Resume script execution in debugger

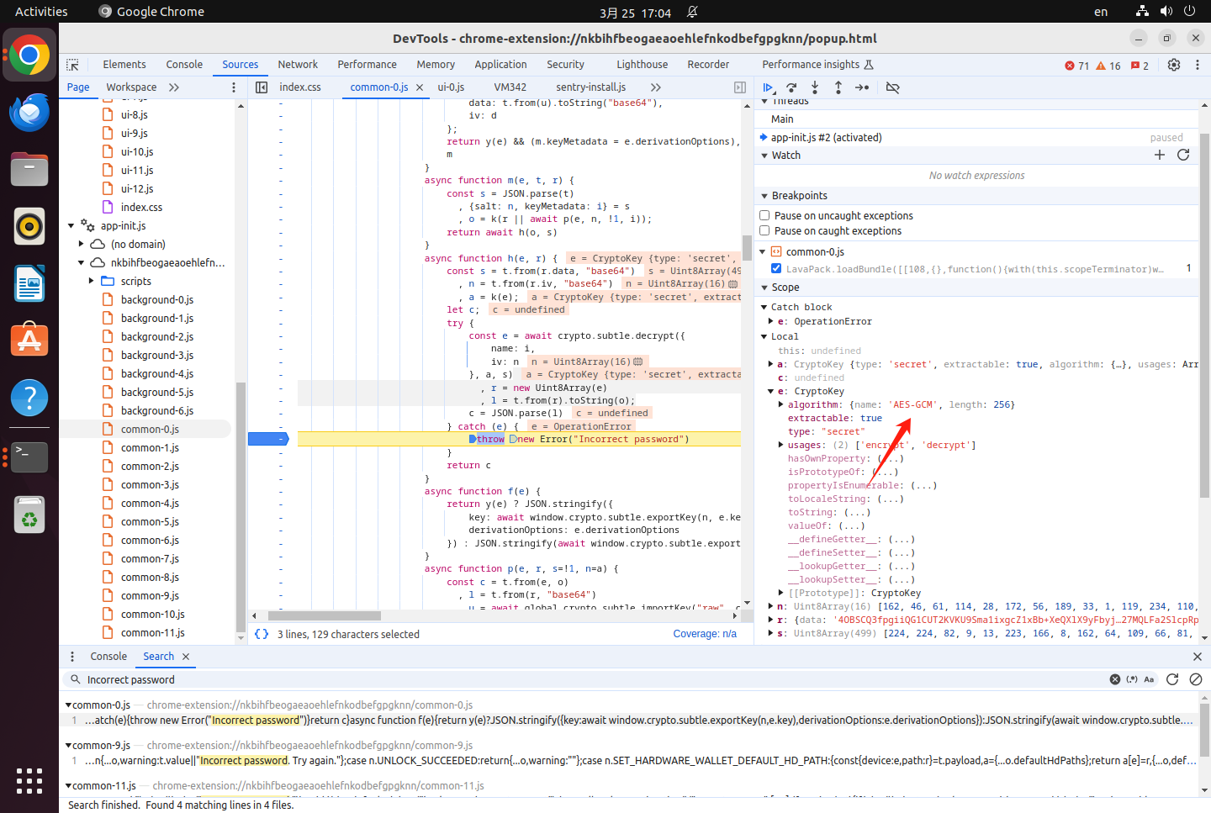click(767, 87)
